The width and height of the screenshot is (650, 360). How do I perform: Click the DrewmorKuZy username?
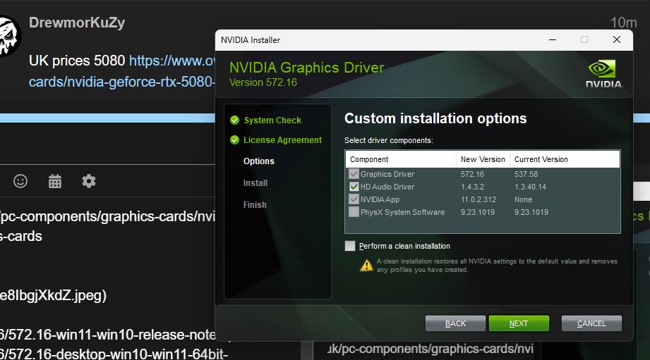tap(77, 23)
